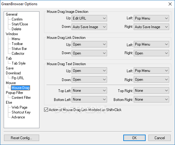The width and height of the screenshot is (175, 145).
Task: Open the Web Page options
Action: point(19,107)
